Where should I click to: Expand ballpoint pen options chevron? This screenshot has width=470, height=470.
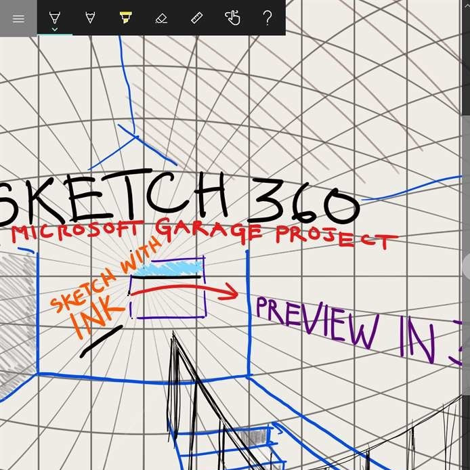click(x=55, y=29)
